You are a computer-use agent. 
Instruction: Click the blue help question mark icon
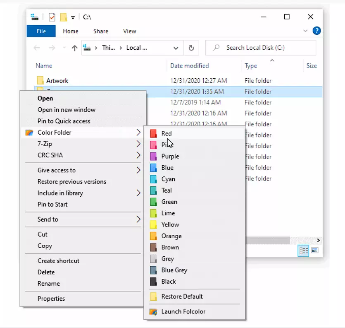[x=316, y=31]
